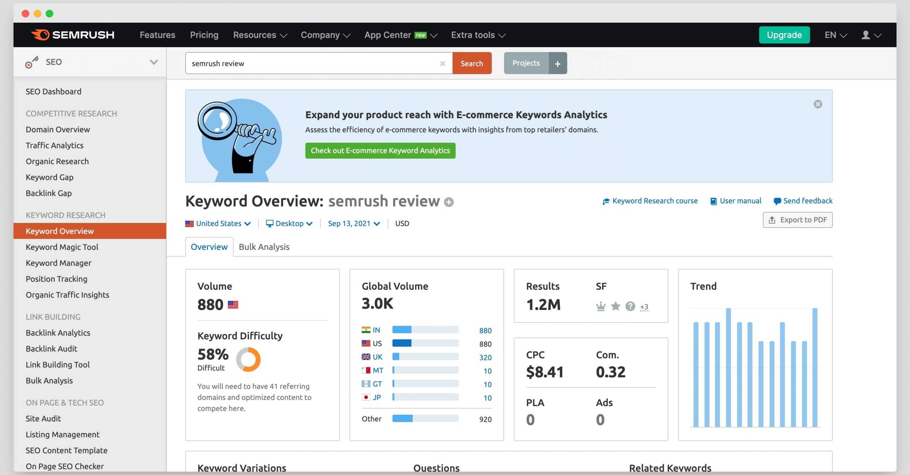910x475 pixels.
Task: Click Features in the top navigation
Action: click(157, 35)
